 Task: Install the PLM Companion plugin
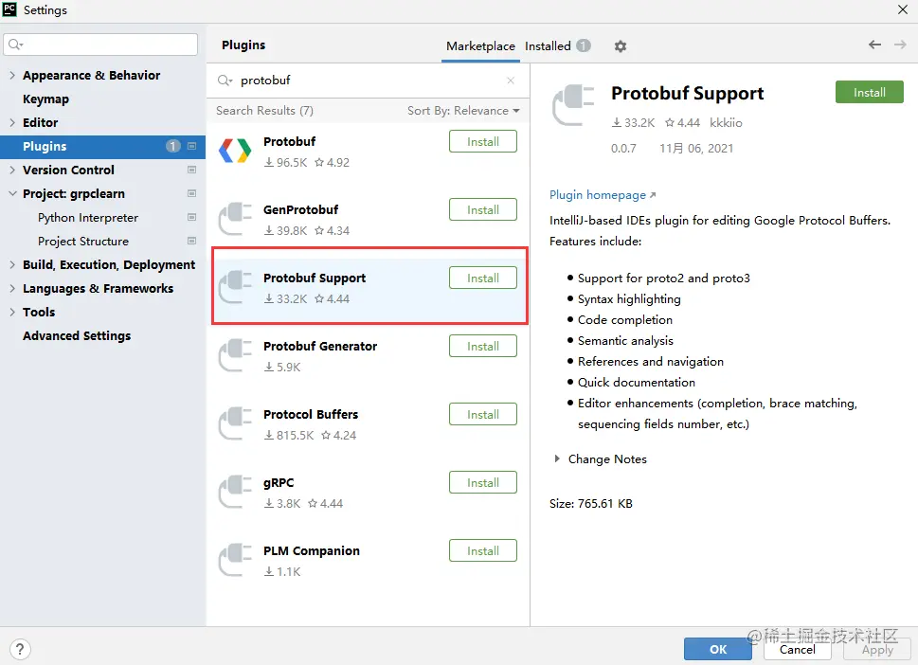483,550
